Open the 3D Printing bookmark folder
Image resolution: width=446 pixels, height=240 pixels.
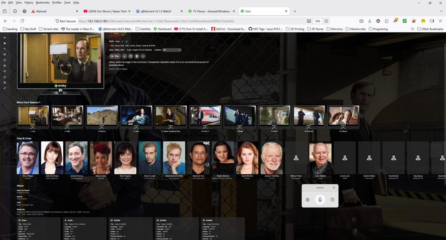click(x=295, y=29)
